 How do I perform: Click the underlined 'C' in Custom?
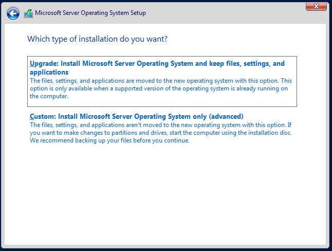[32, 116]
